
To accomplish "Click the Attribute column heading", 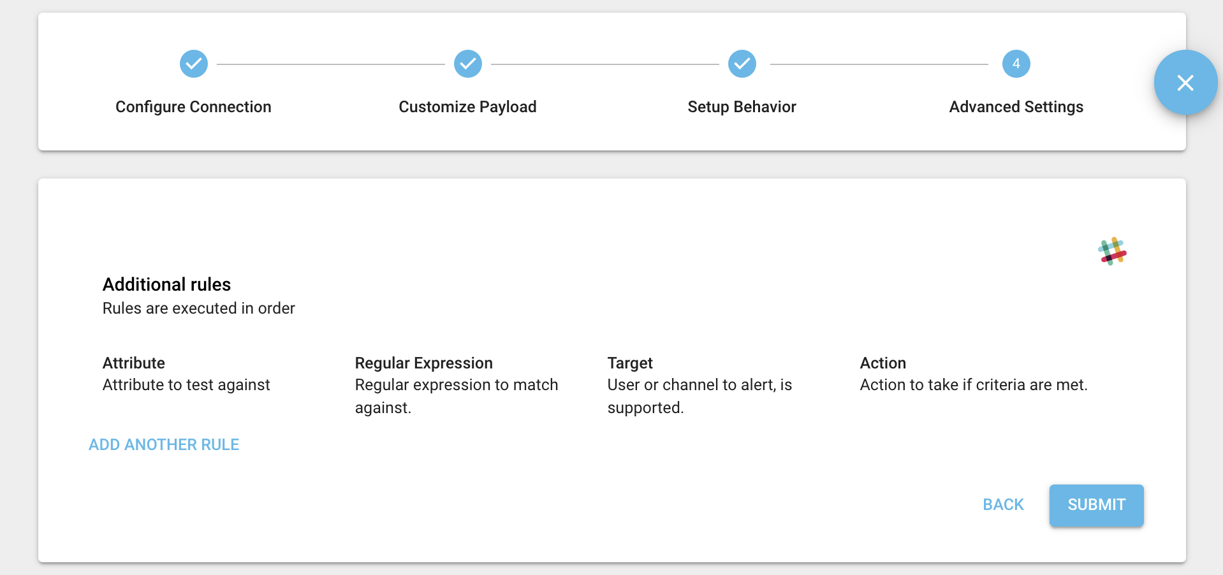I will (x=134, y=363).
